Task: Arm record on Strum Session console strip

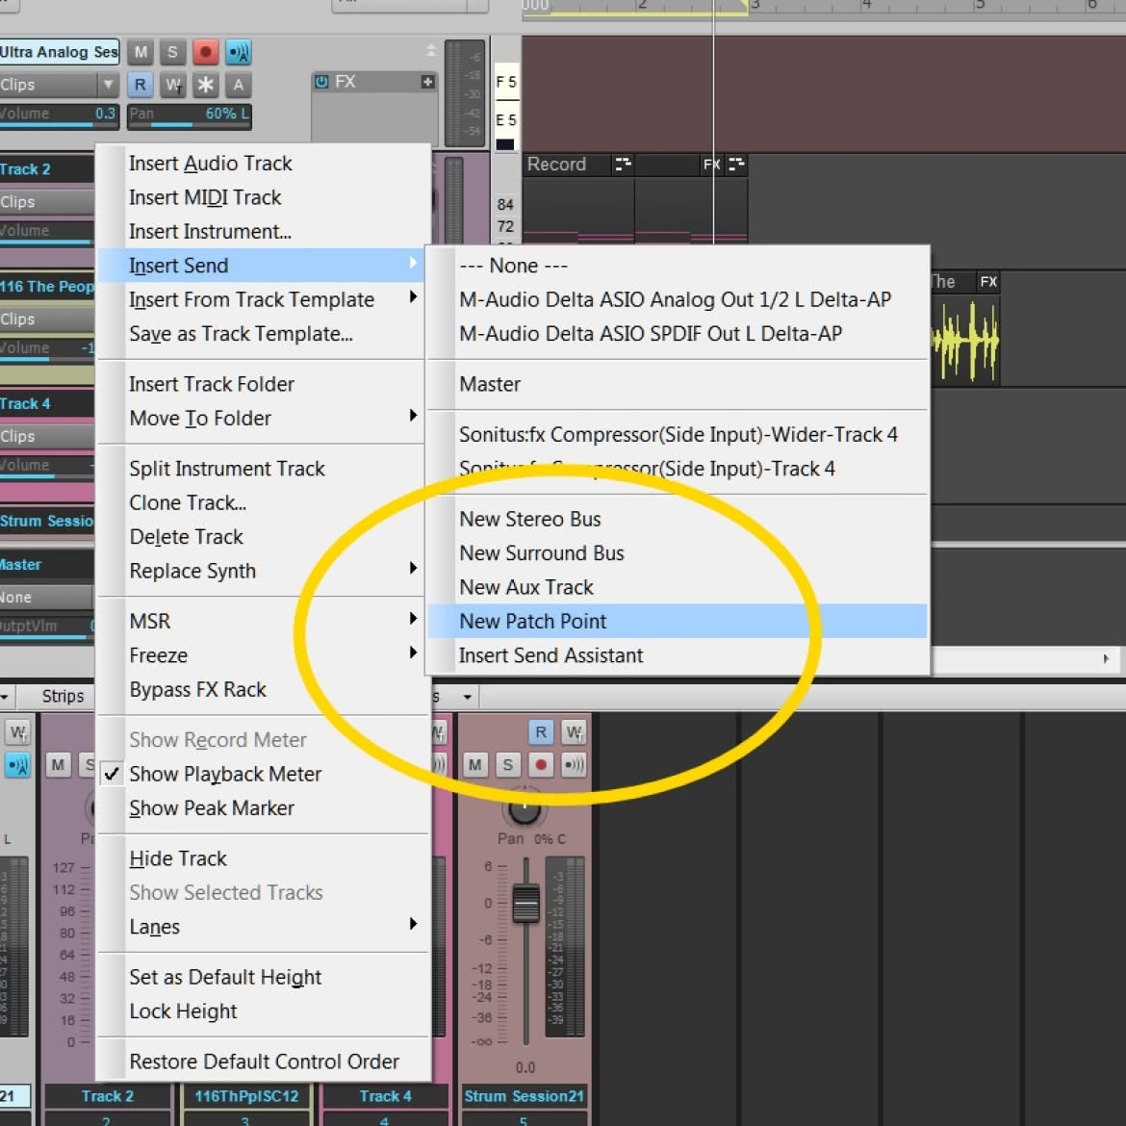Action: (x=541, y=765)
